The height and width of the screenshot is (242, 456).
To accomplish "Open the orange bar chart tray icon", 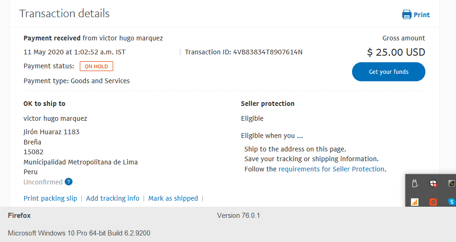I will tap(415, 202).
